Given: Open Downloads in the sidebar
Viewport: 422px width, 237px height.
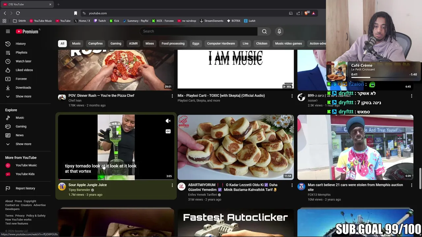Looking at the screenshot, I should coord(23,88).
